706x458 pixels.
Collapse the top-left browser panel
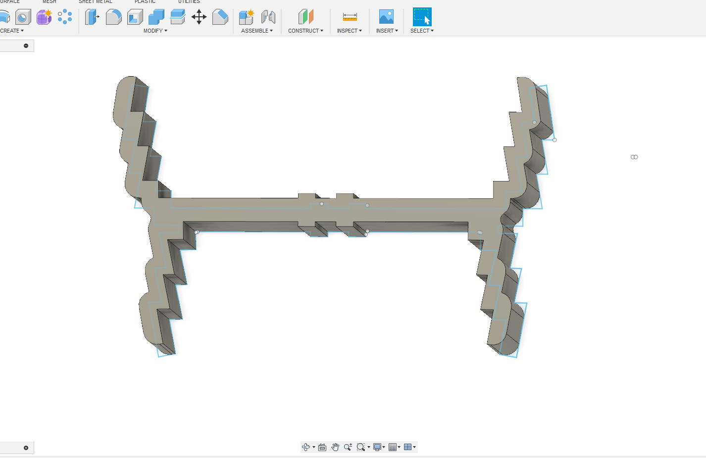pyautogui.click(x=26, y=46)
